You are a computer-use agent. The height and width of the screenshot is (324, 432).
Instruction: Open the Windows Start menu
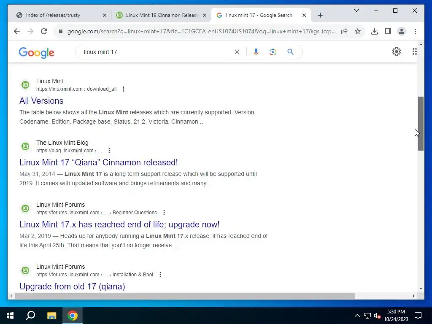(x=10, y=316)
